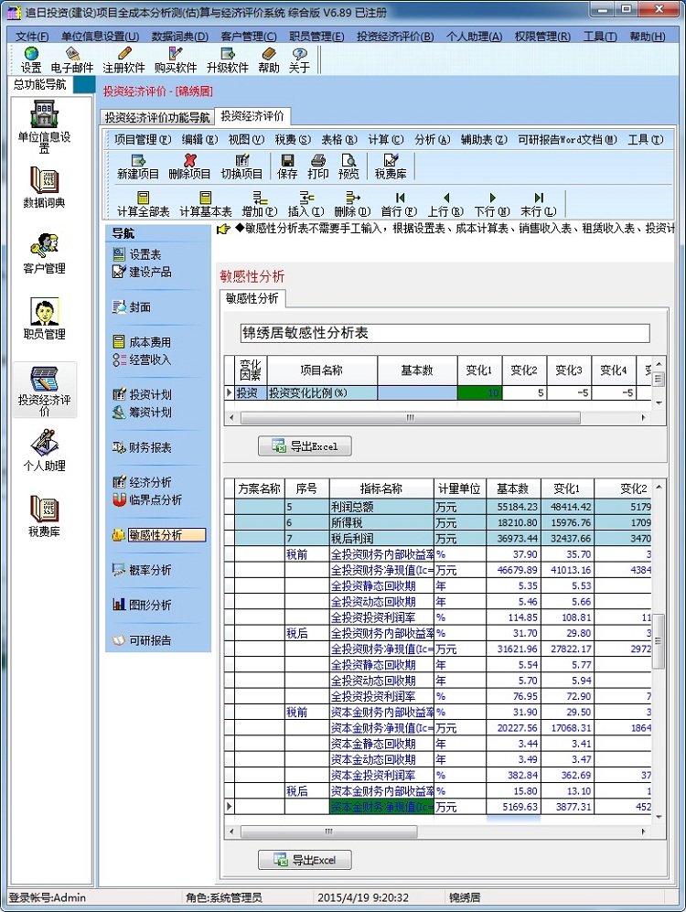The image size is (686, 912).
Task: Go to 上行 with the toolbar icon
Action: [446, 204]
